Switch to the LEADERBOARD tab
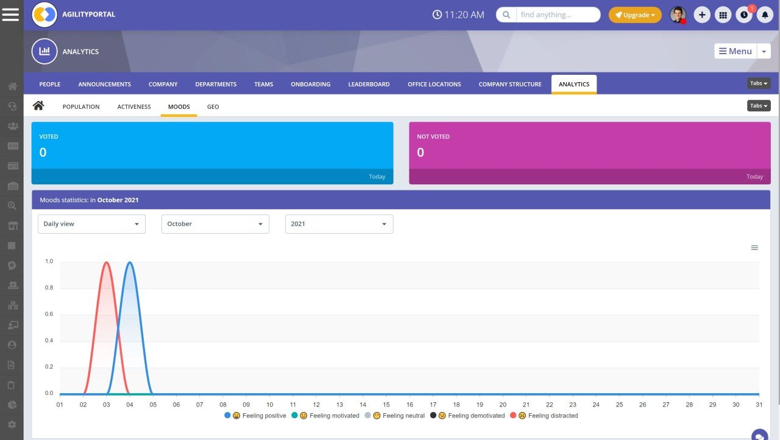The width and height of the screenshot is (780, 440). 369,84
